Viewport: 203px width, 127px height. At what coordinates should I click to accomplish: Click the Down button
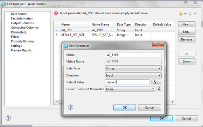187,61
